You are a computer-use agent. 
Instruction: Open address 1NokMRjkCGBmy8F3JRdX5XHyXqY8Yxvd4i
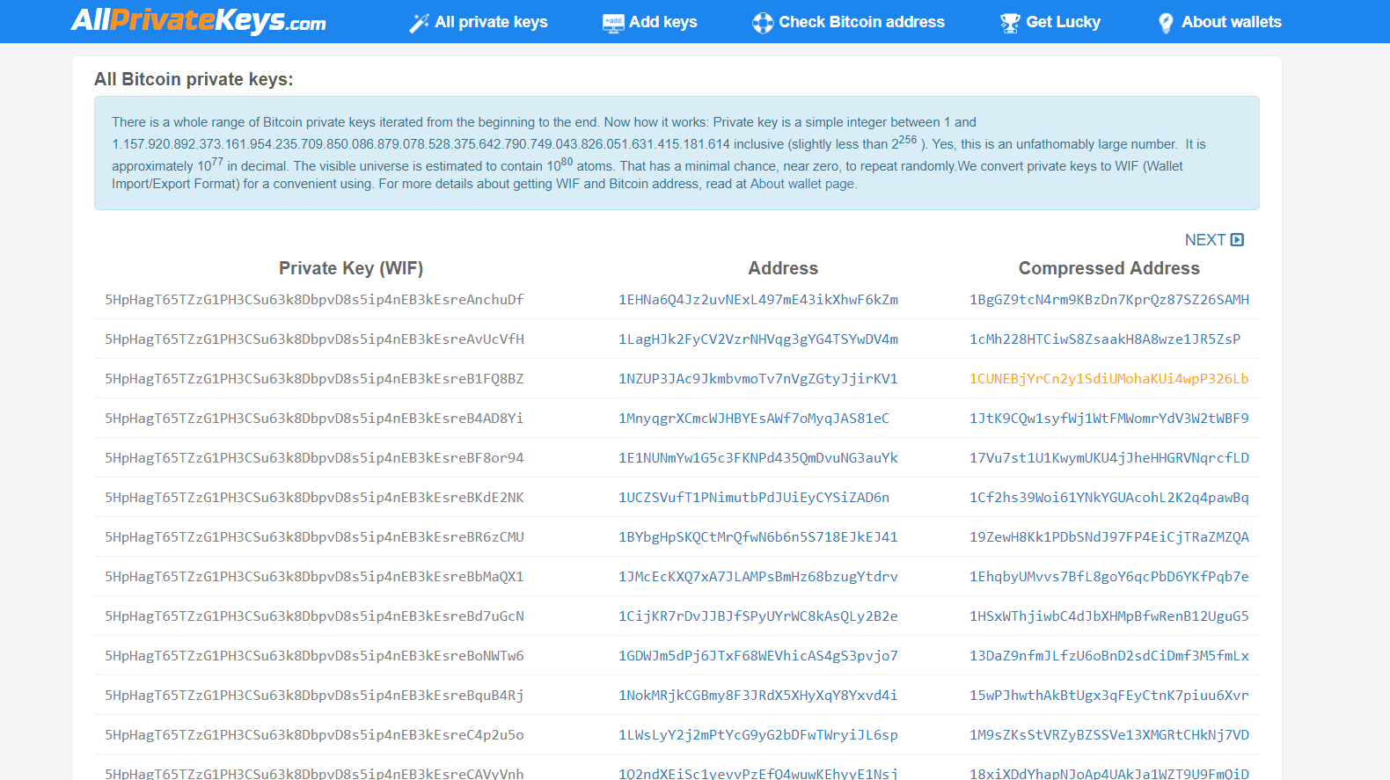tap(758, 696)
